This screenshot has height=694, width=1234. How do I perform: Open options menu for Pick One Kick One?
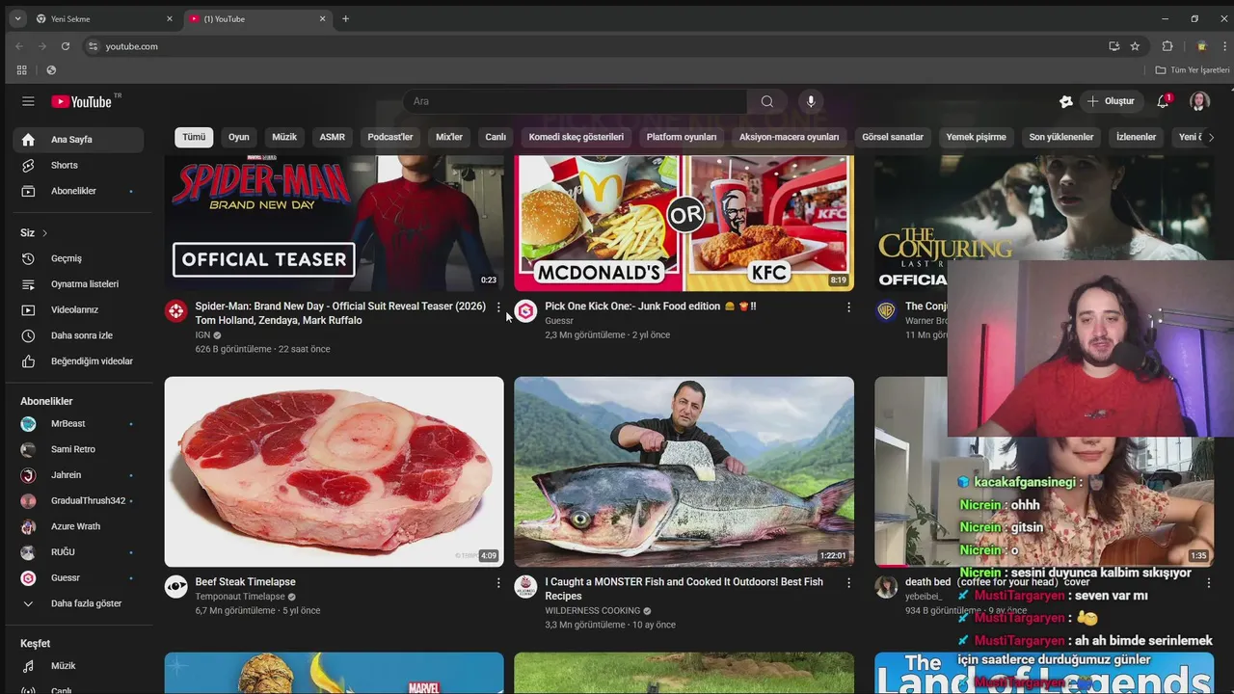point(848,307)
